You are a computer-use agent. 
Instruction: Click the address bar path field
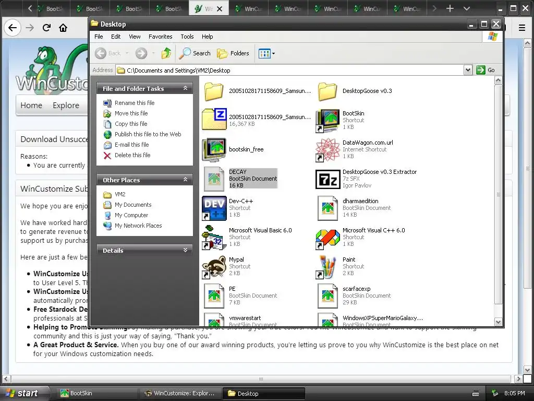[289, 70]
